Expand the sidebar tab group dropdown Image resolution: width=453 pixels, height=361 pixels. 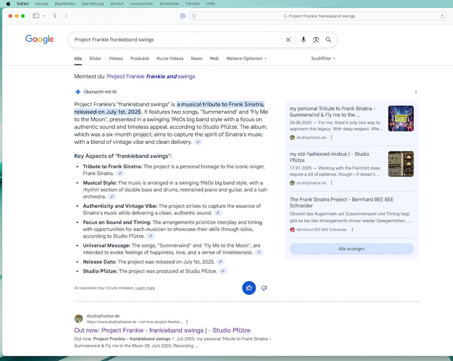click(x=45, y=16)
